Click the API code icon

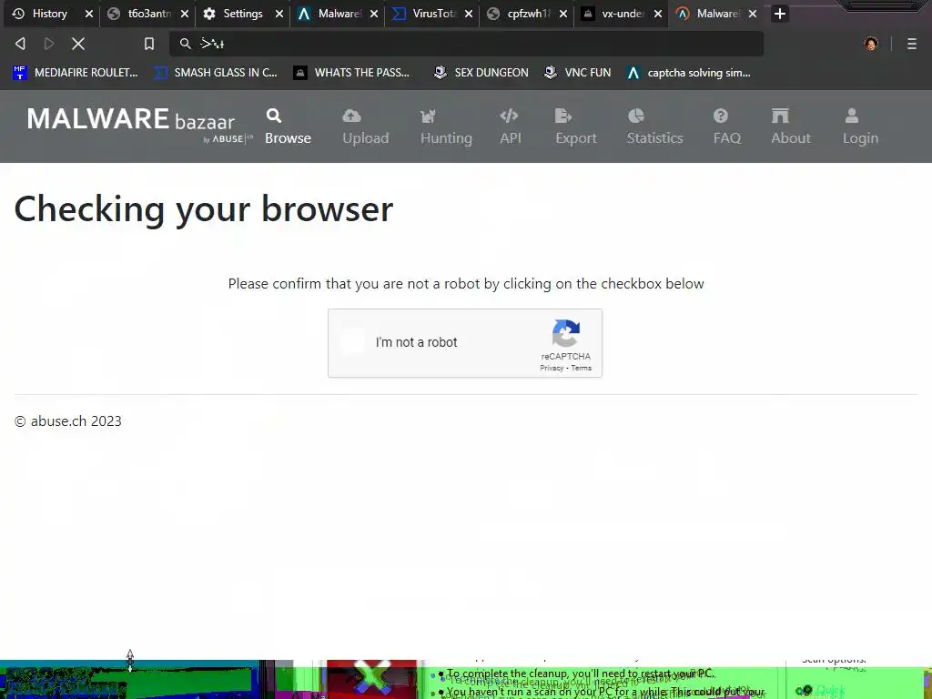coord(510,116)
